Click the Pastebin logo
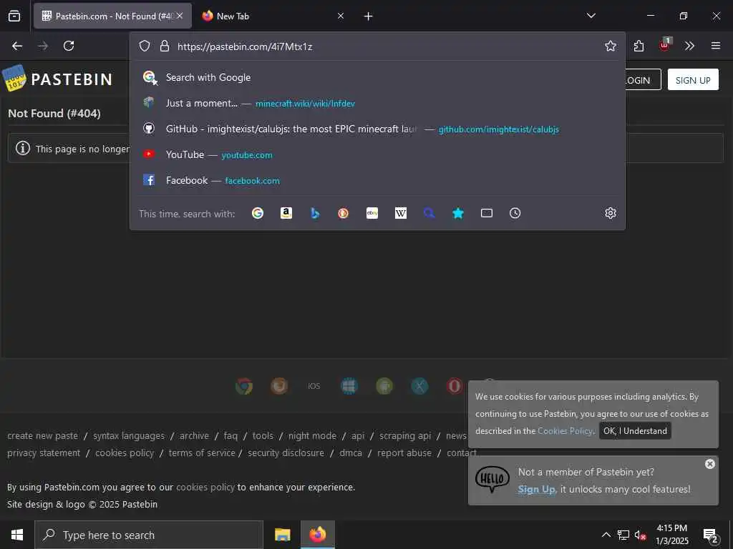Screen dimensions: 733x549 pyautogui.click(x=57, y=79)
